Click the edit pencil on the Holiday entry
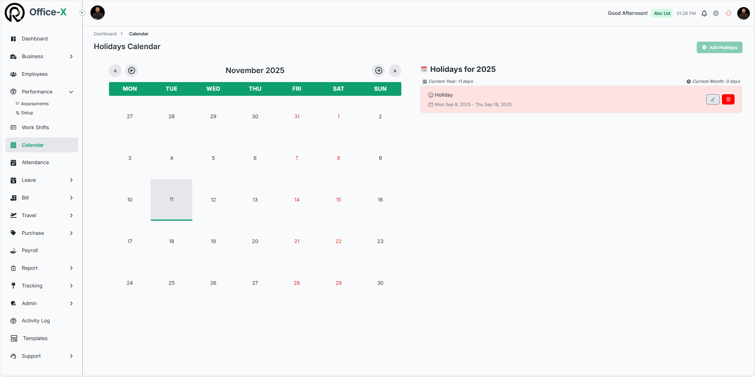This screenshot has width=755, height=377. coord(713,99)
